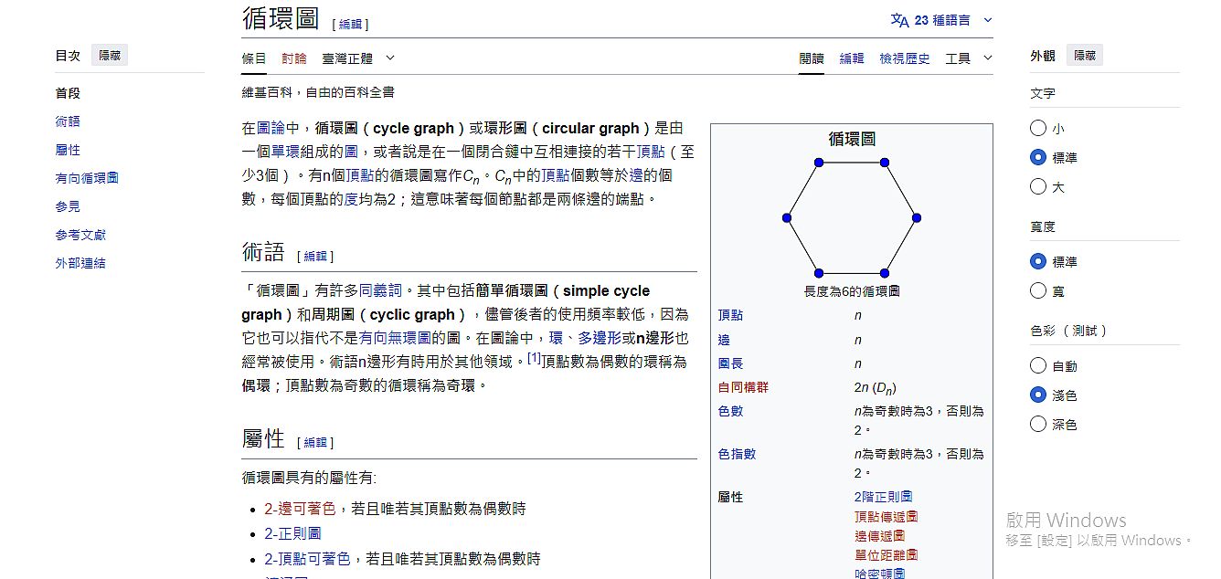1221x579 pixels.
Task: Choose the 寬 width radio option
Action: click(1038, 291)
